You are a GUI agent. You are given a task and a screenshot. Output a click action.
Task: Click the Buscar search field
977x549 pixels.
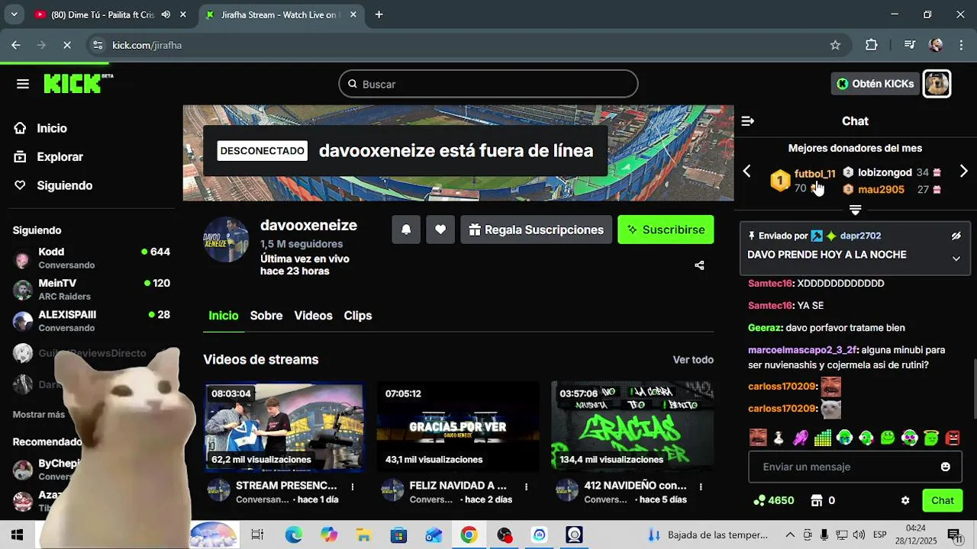coord(488,84)
